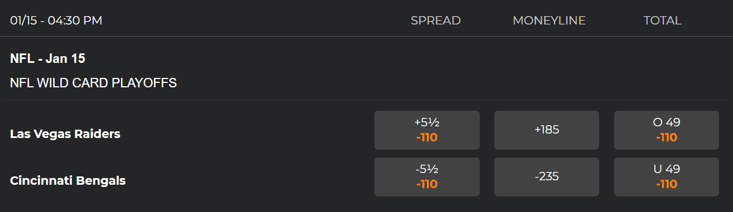Click the +5½ handicap value for Raiders
This screenshot has width=733, height=212.
click(427, 123)
